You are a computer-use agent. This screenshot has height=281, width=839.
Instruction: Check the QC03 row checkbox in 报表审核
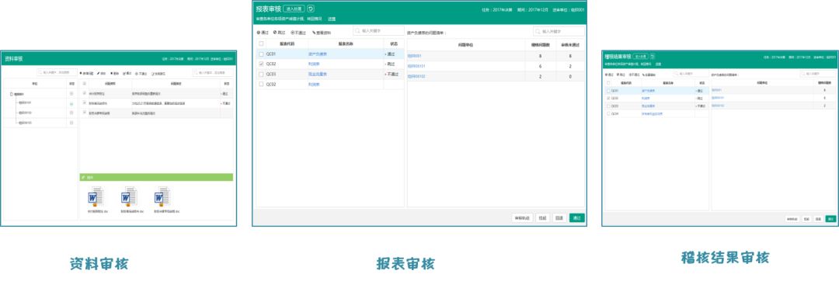pos(261,75)
